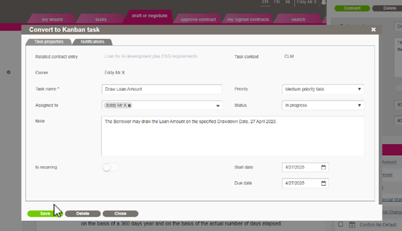
Task: Close the Convert to Kanban task dialog
Action: (373, 29)
